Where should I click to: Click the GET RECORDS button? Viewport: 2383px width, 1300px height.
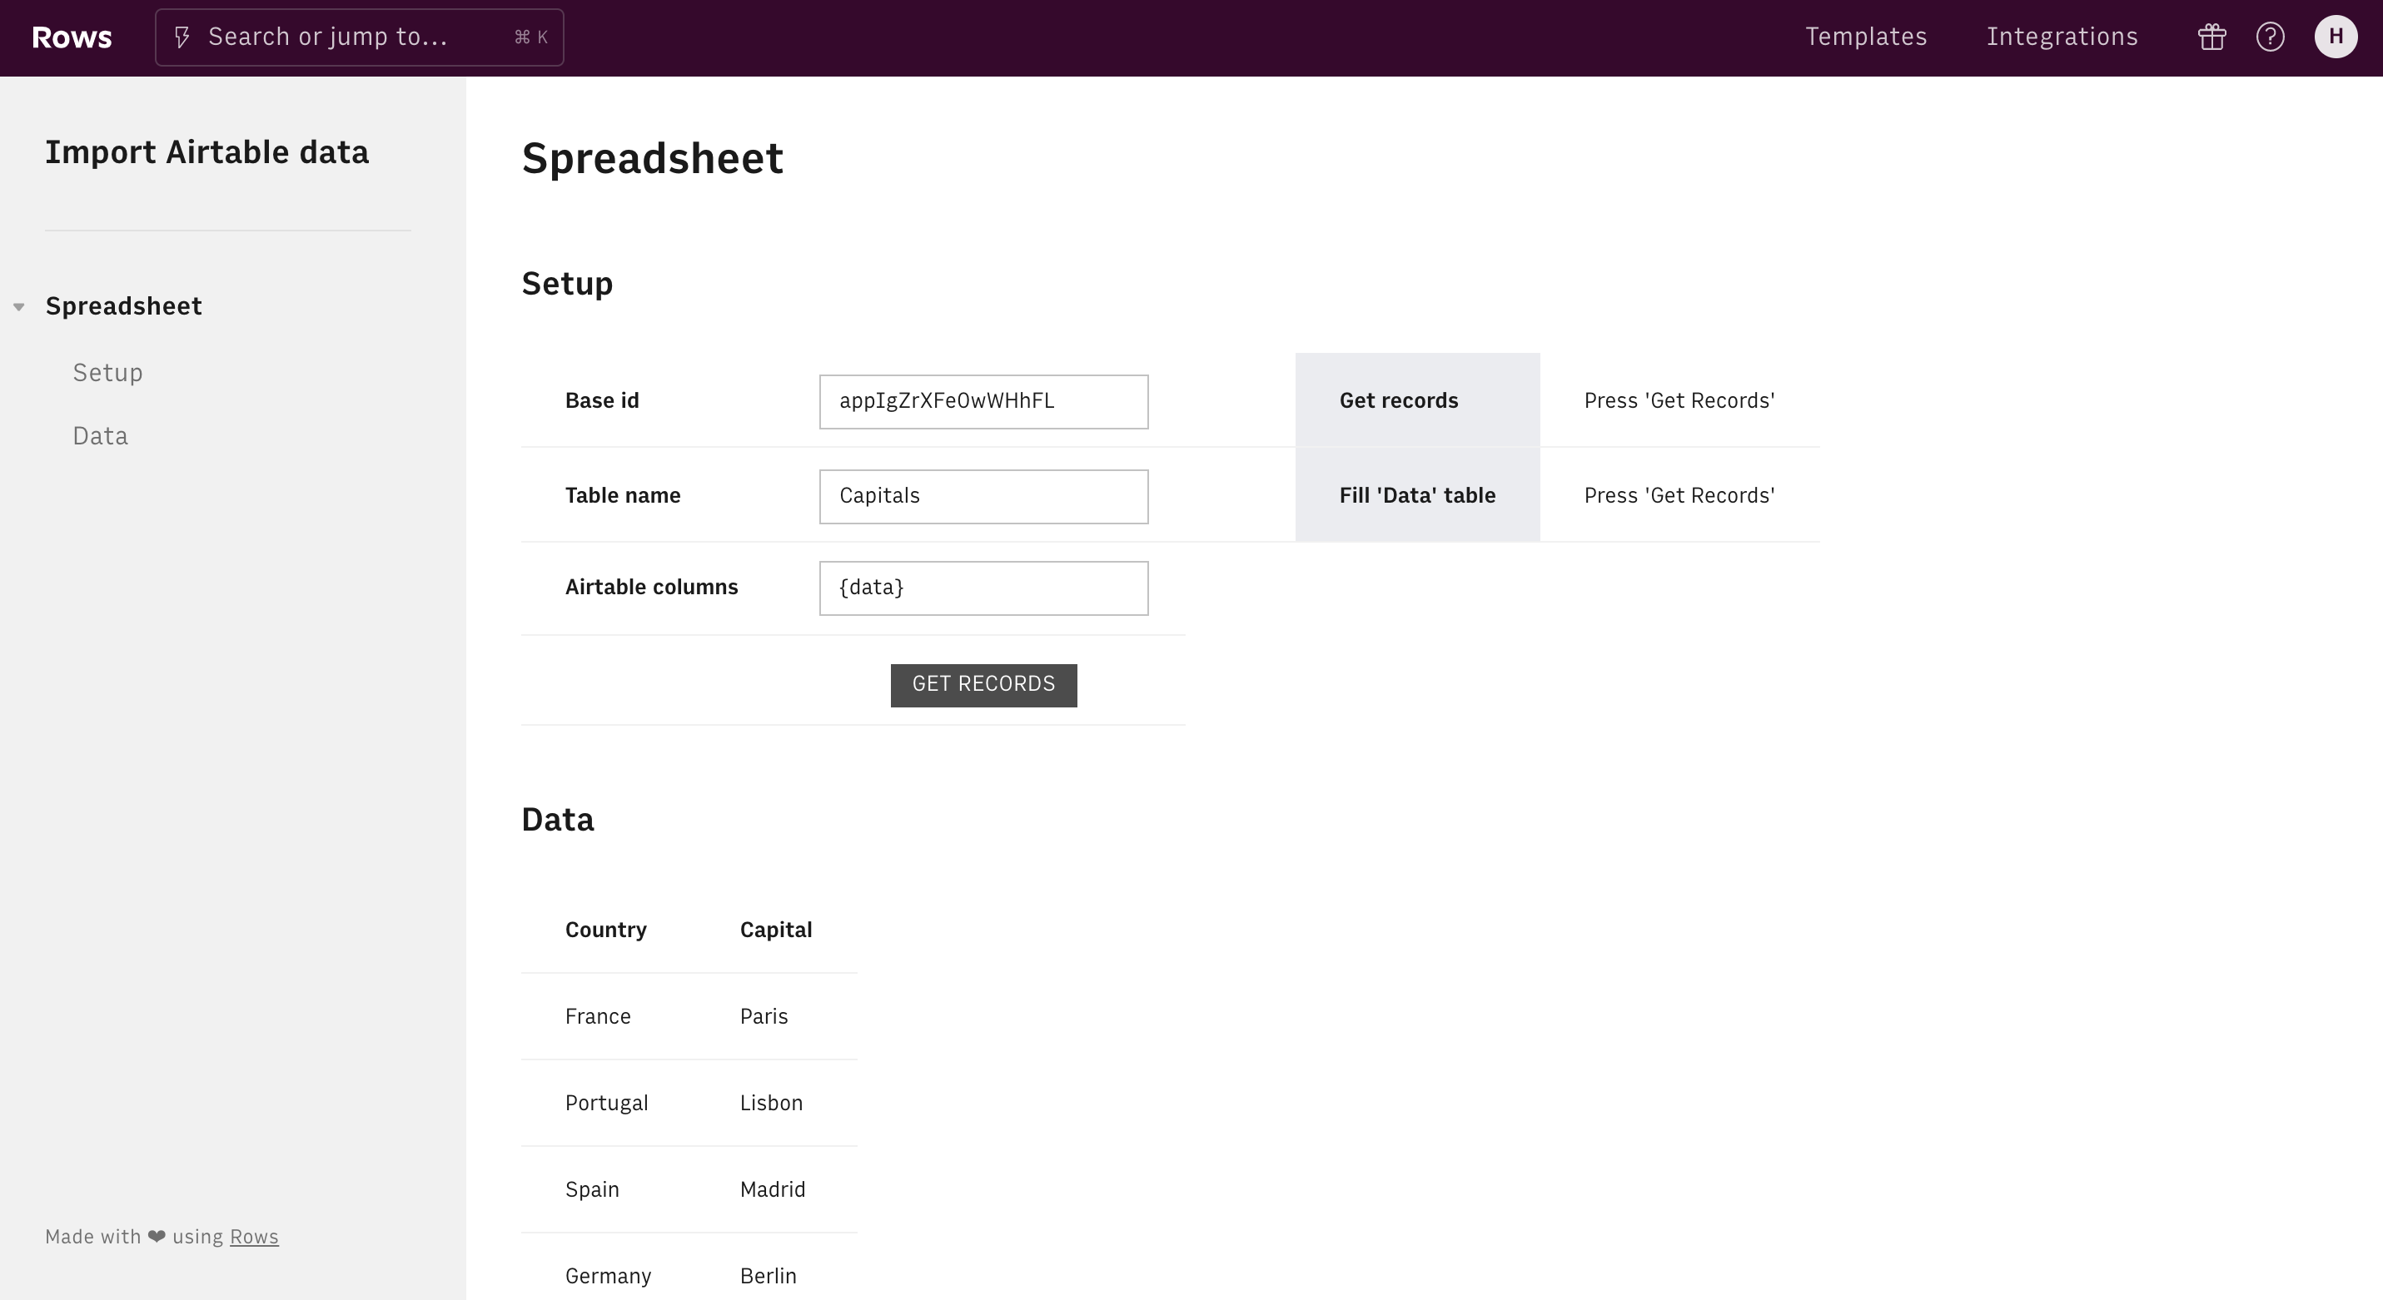pos(983,685)
